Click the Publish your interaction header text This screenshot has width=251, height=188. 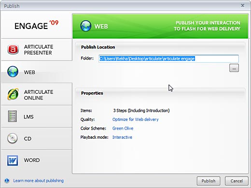pos(207,26)
